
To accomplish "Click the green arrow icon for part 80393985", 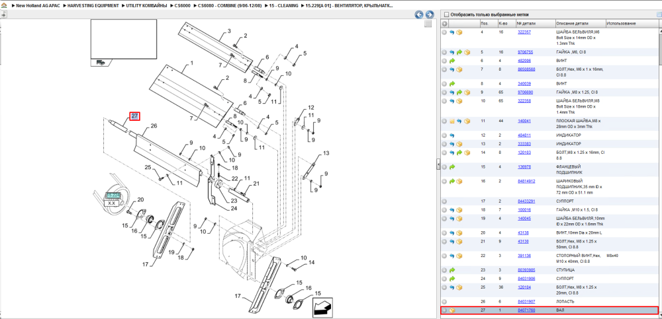I will pos(451,270).
